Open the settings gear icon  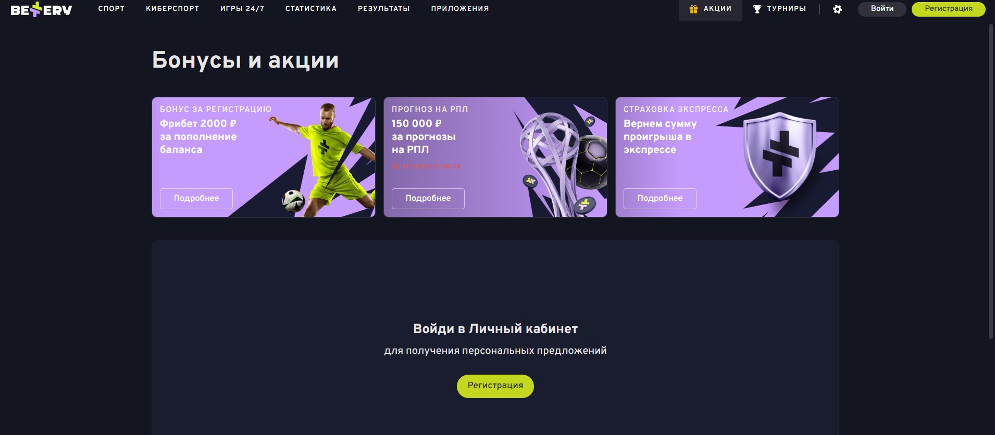[x=837, y=9]
